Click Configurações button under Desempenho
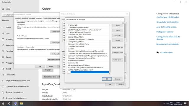Screen dimensions: 189x106 point(55,32)
